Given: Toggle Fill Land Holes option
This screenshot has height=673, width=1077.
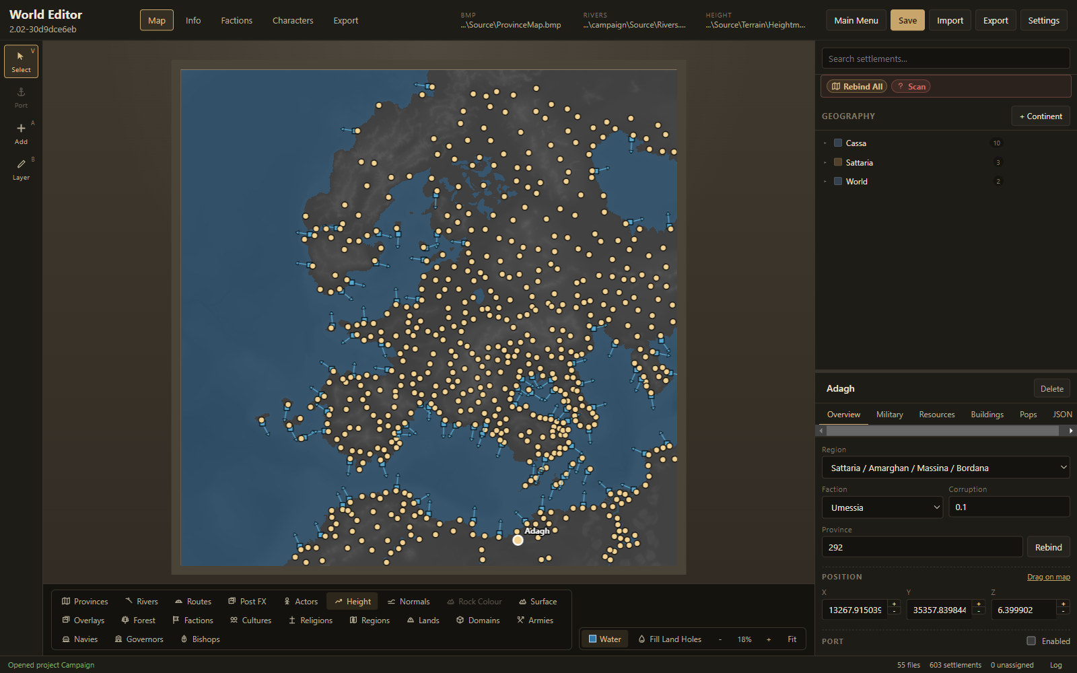Looking at the screenshot, I should coord(670,639).
